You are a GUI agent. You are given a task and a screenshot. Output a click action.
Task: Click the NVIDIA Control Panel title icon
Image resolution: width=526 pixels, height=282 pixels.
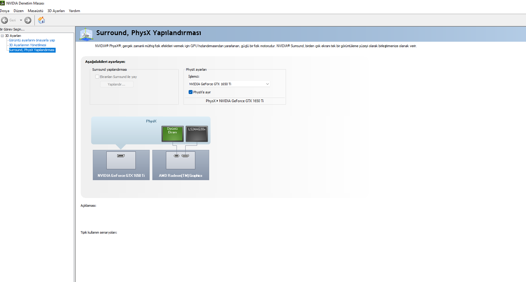2,3
